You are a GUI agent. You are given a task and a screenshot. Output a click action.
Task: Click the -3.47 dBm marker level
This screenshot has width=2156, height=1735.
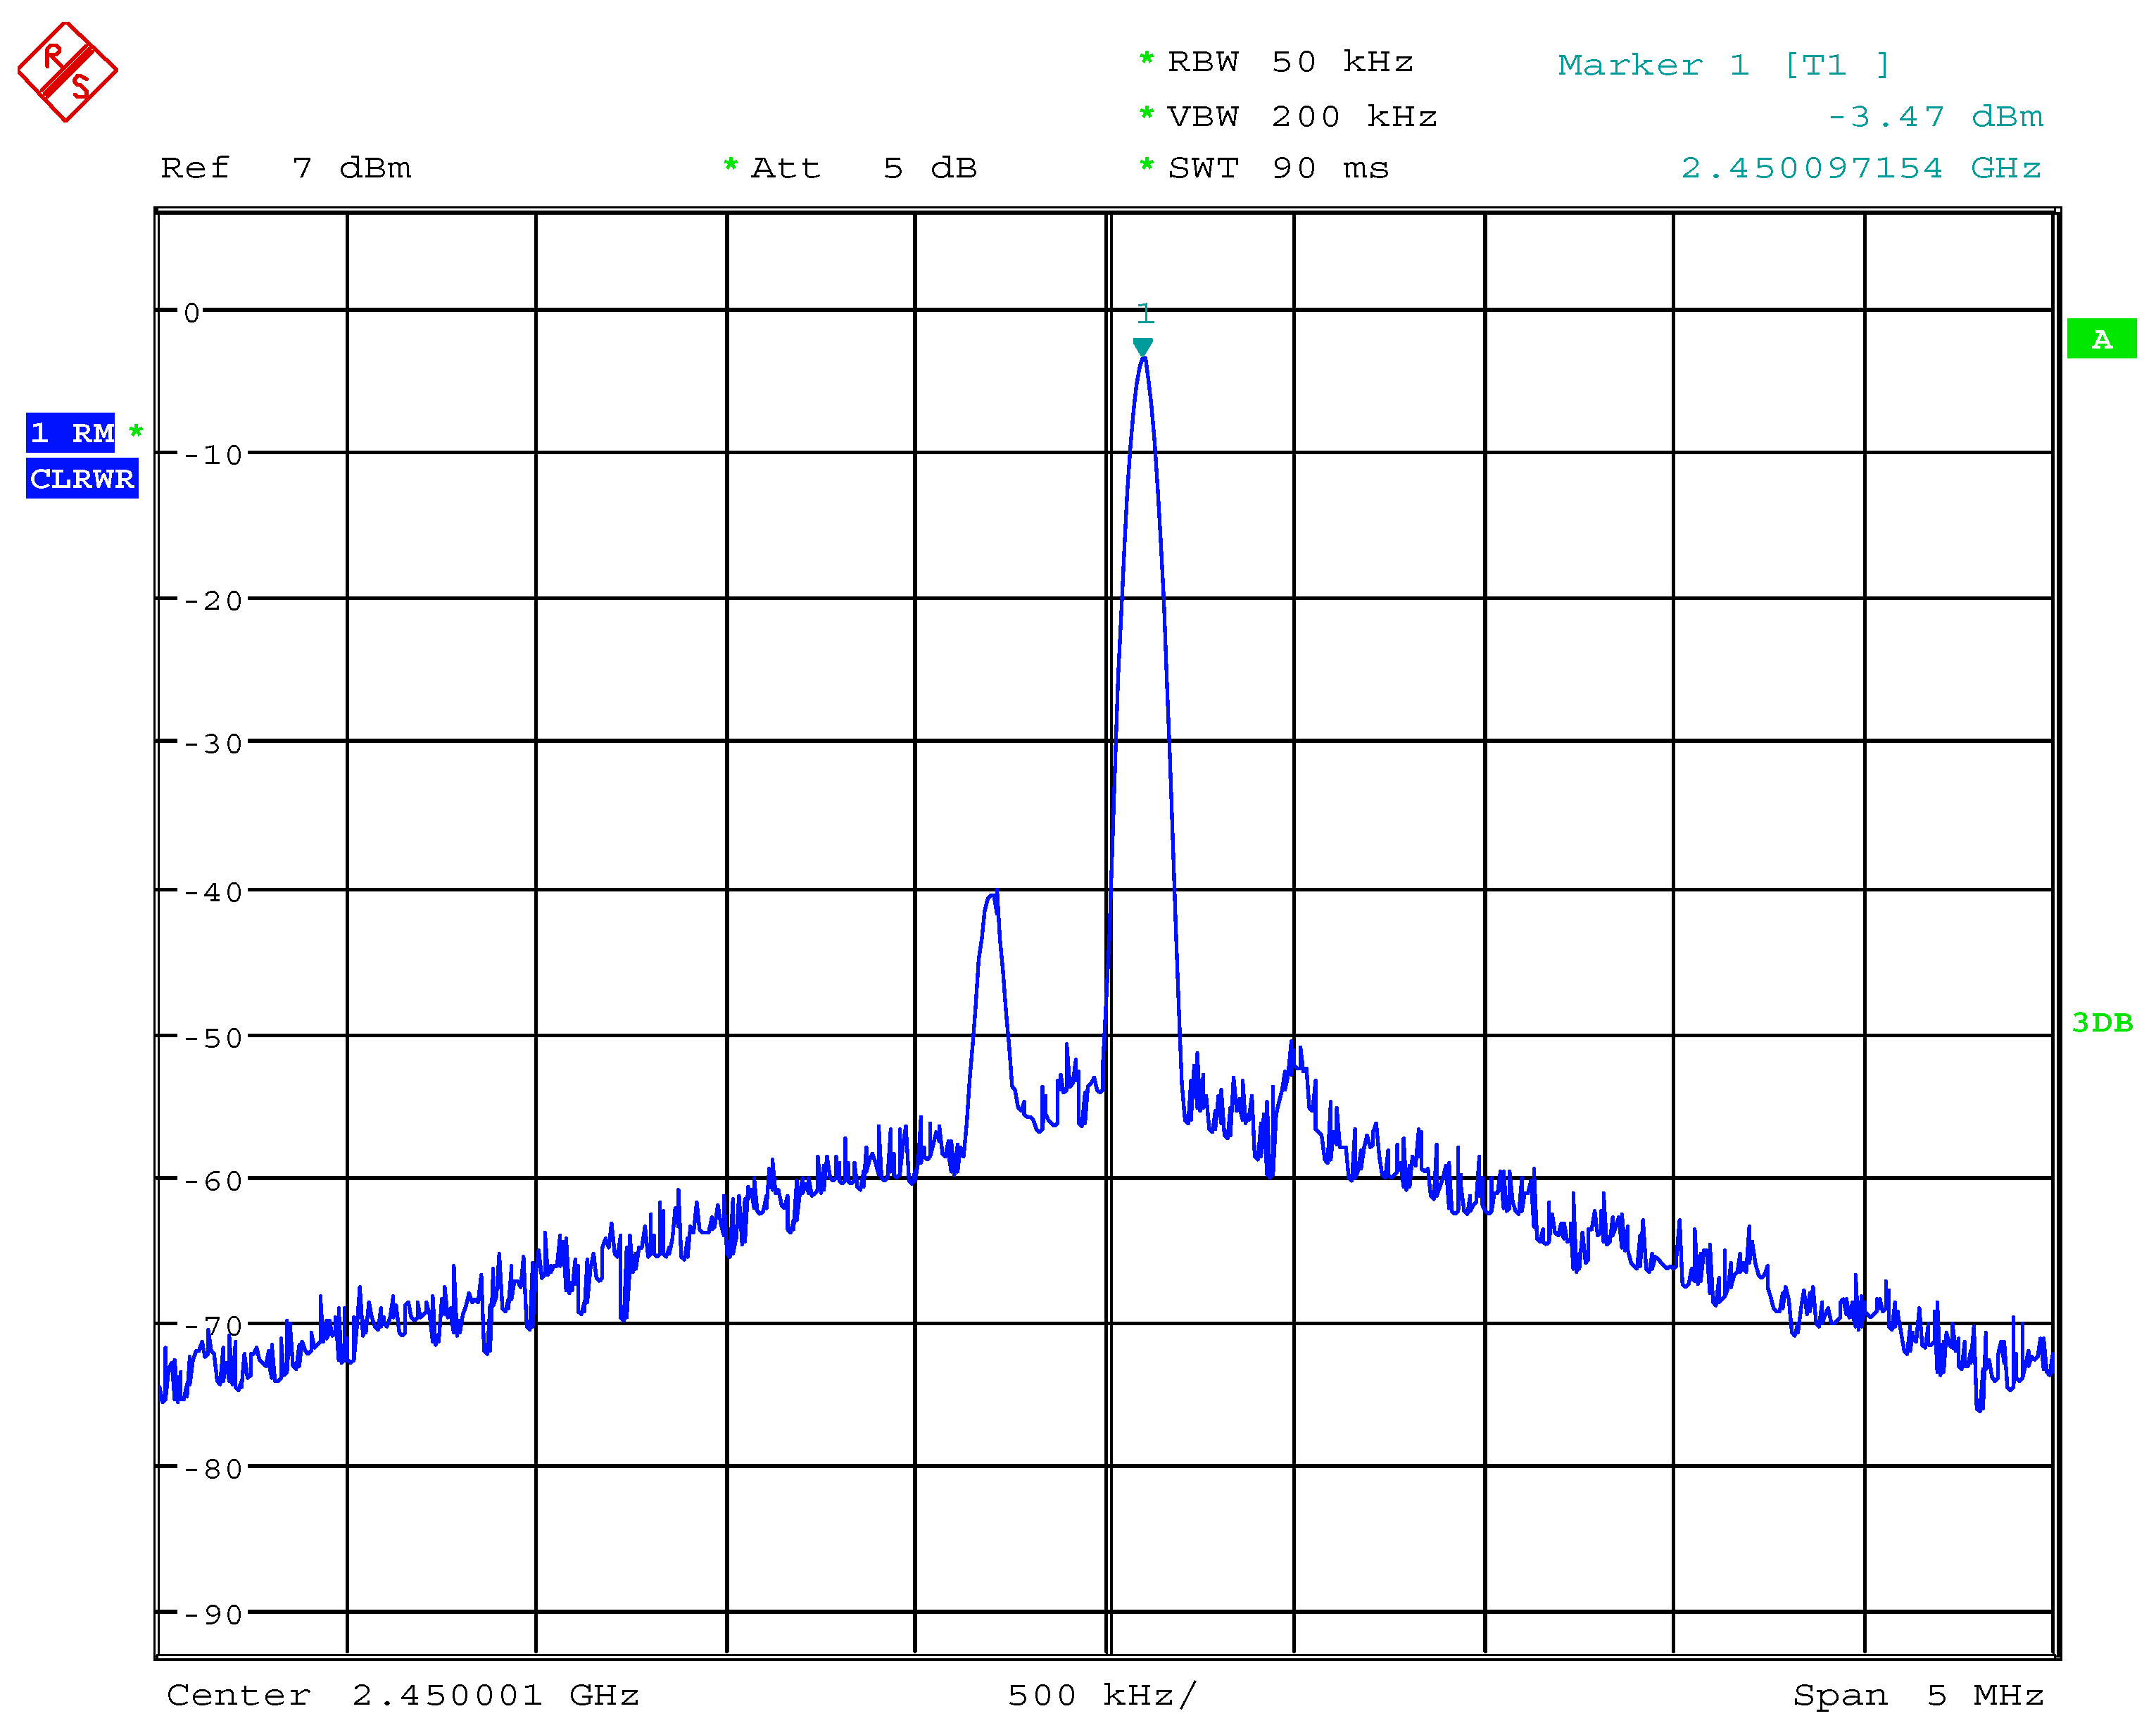tap(1935, 117)
